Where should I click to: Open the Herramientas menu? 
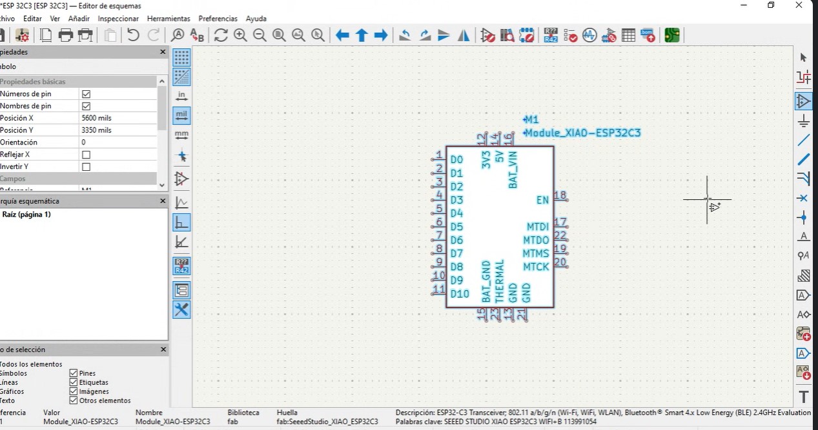coord(169,19)
